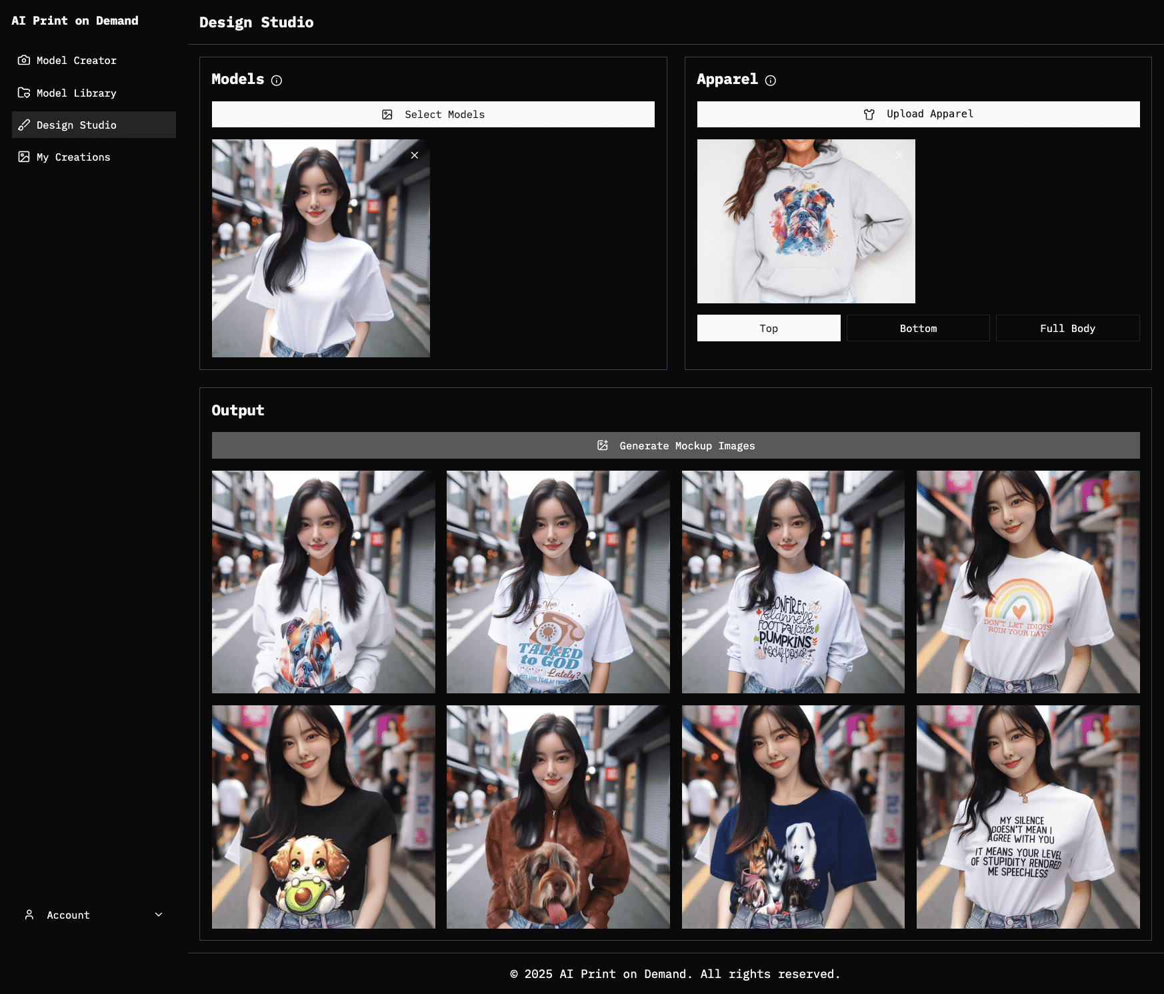Remove the uploaded bulldog hoodie apparel
Image resolution: width=1164 pixels, height=994 pixels.
coord(899,155)
